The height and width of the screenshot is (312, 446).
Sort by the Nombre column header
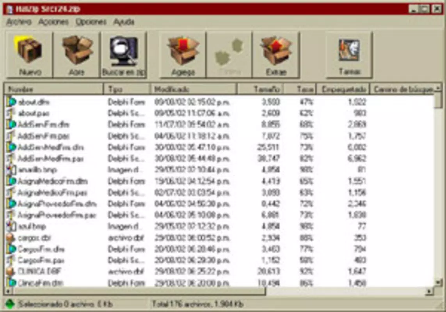[x=54, y=89]
